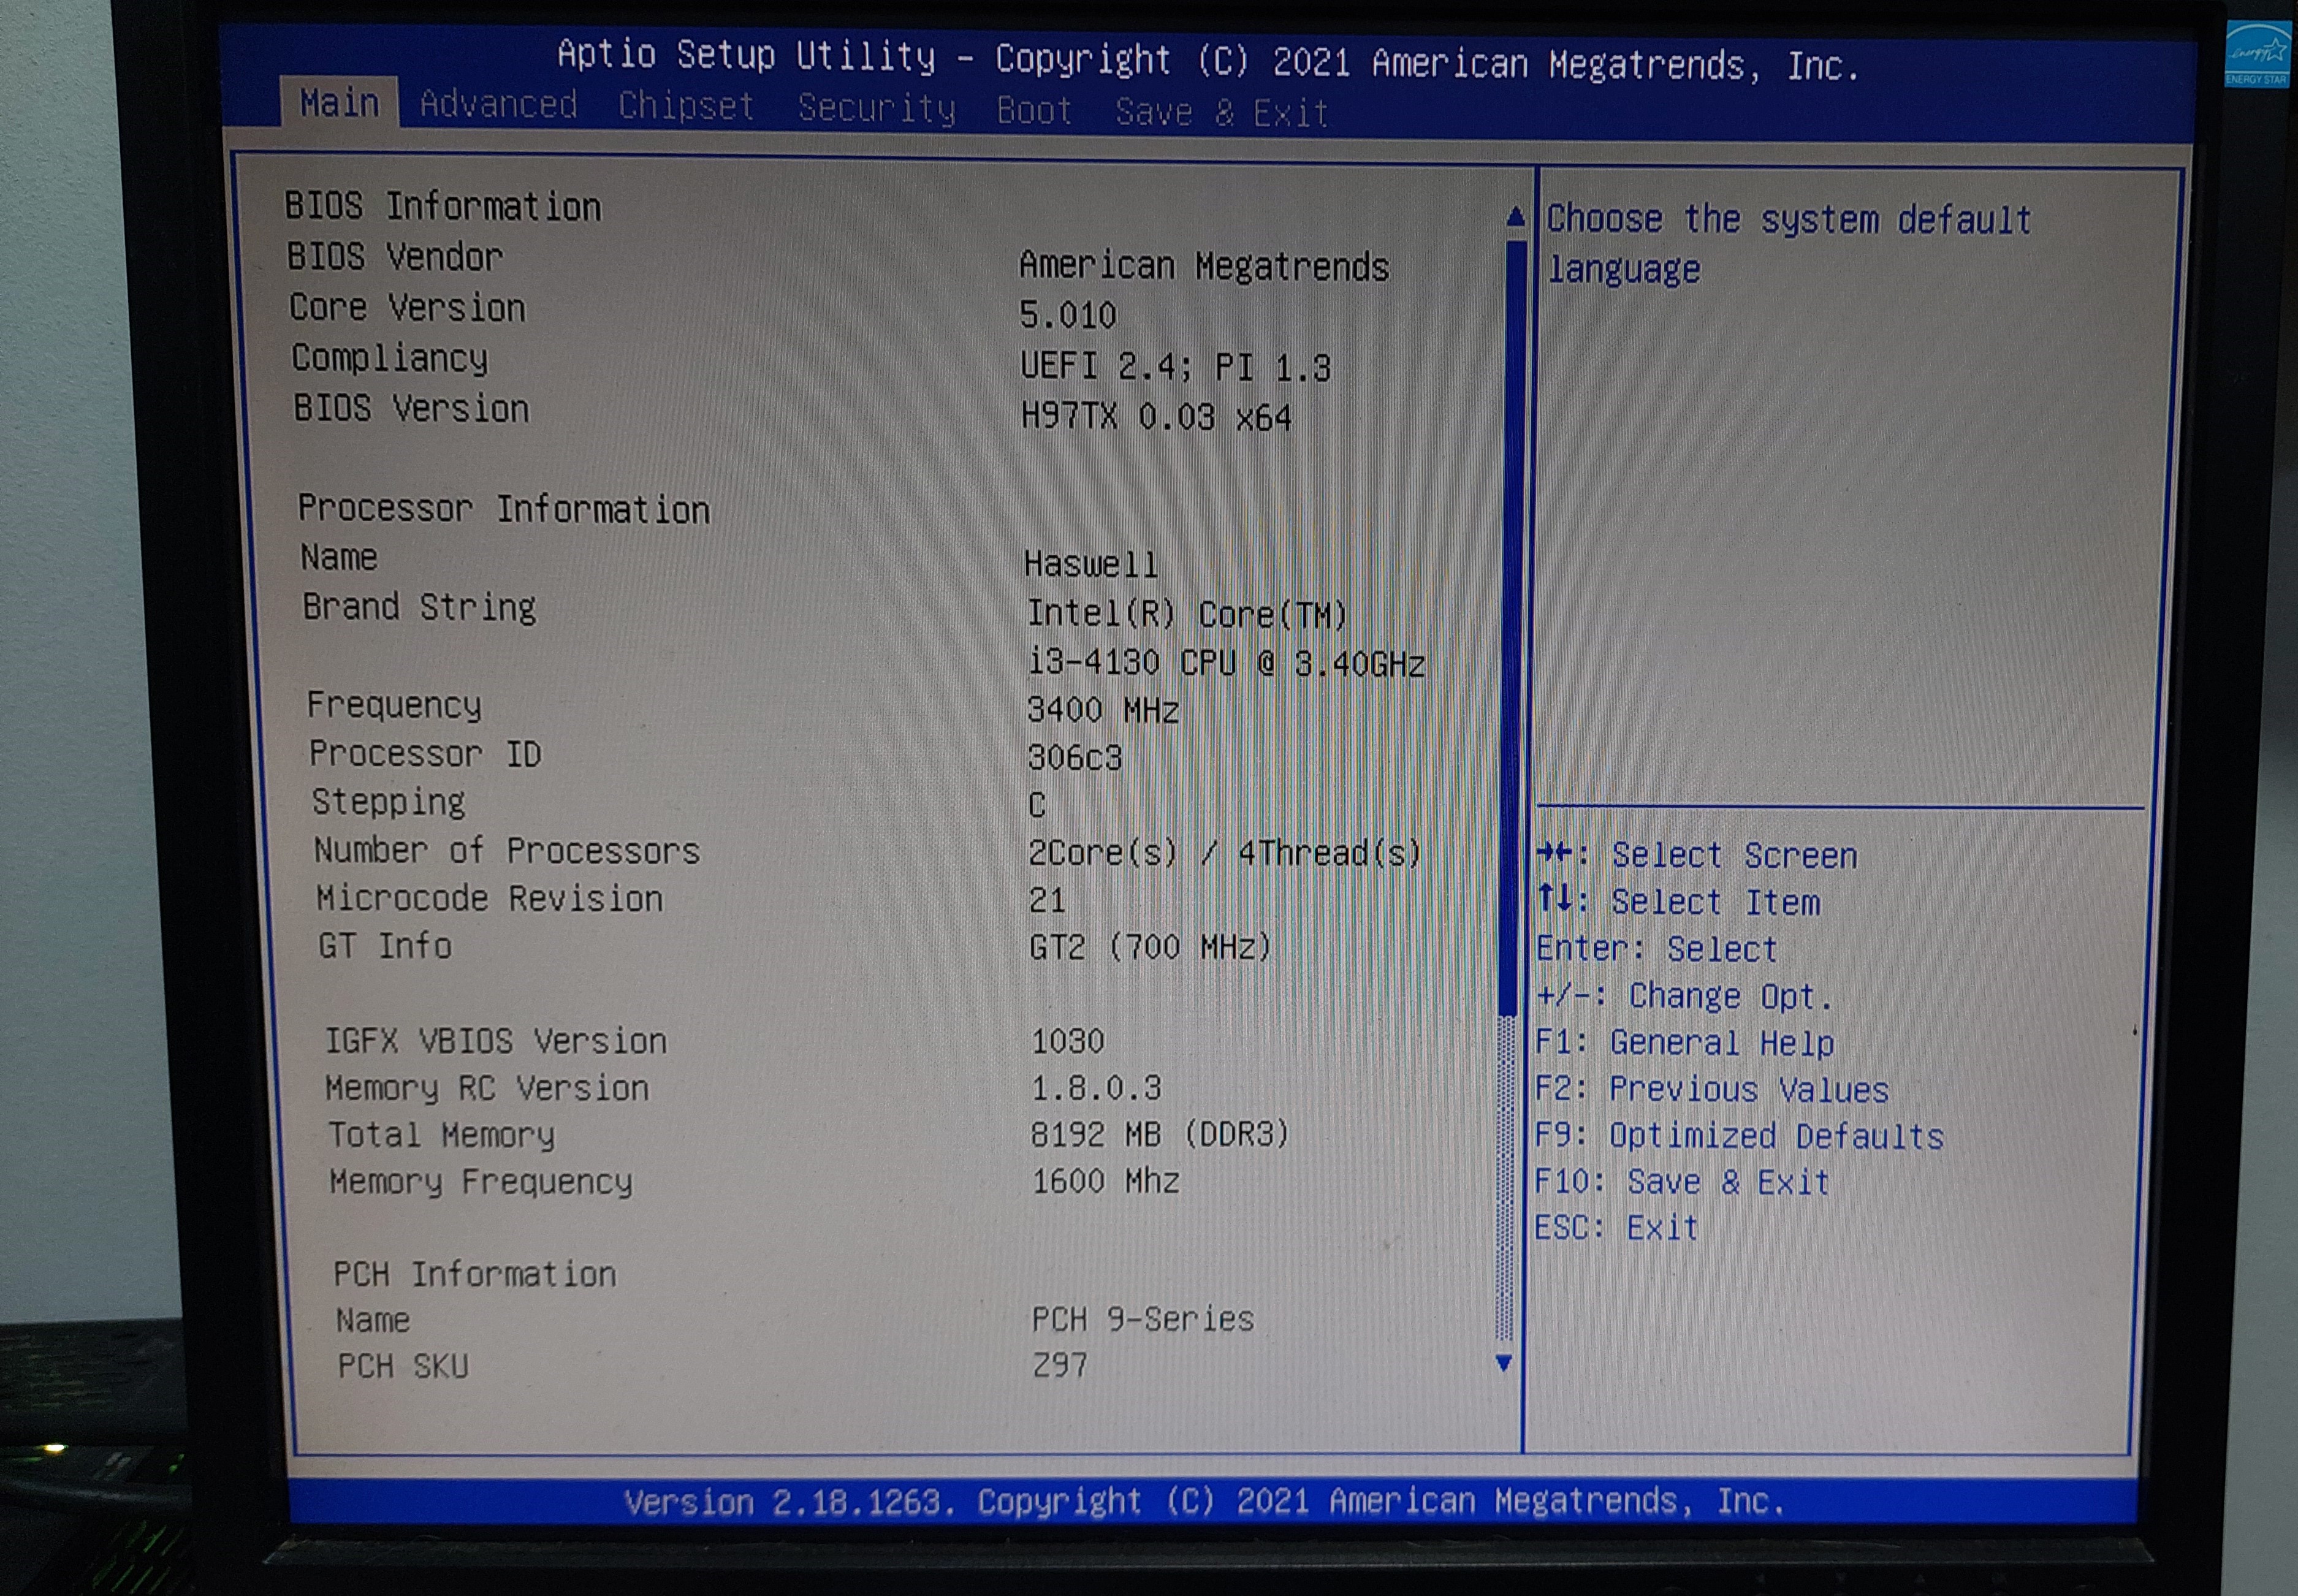Select the 'PCH Information' heading
Image resolution: width=2298 pixels, height=1596 pixels.
pyautogui.click(x=475, y=1274)
